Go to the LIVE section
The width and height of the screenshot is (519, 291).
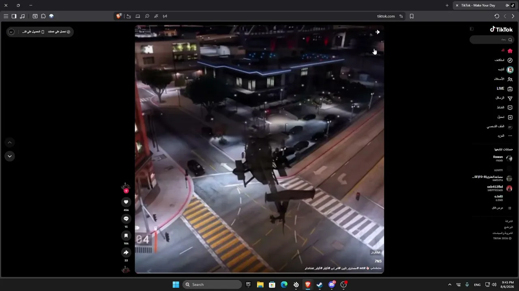505,89
